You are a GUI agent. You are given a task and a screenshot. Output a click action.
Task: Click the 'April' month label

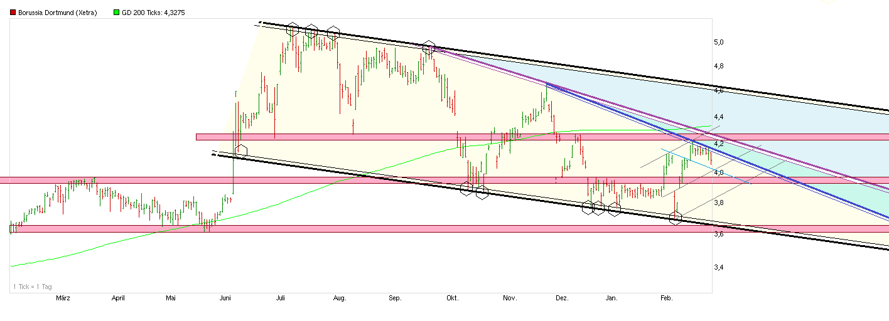click(x=118, y=298)
